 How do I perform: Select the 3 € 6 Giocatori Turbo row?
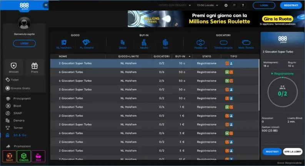155,133
